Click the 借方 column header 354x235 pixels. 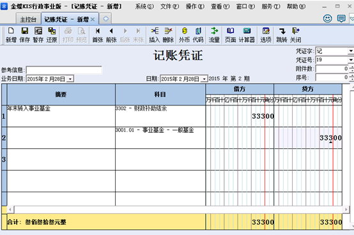click(x=240, y=89)
